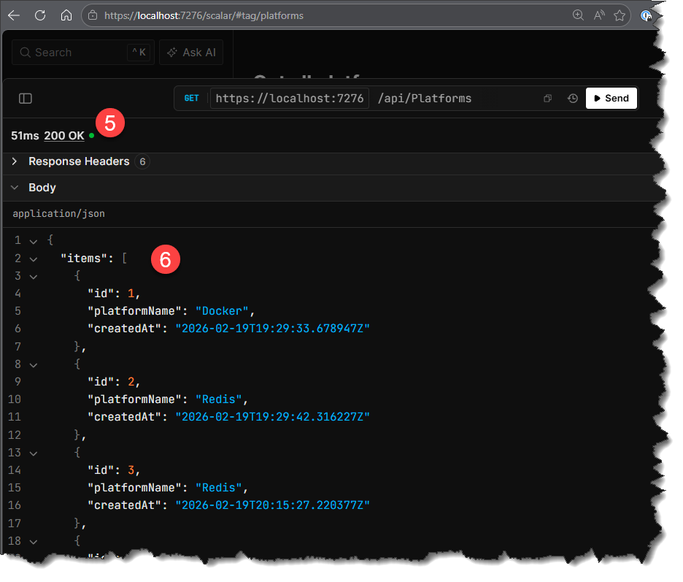Screen dimensions: 683x582
Task: Toggle the sidebar panel icon
Action: tap(26, 99)
